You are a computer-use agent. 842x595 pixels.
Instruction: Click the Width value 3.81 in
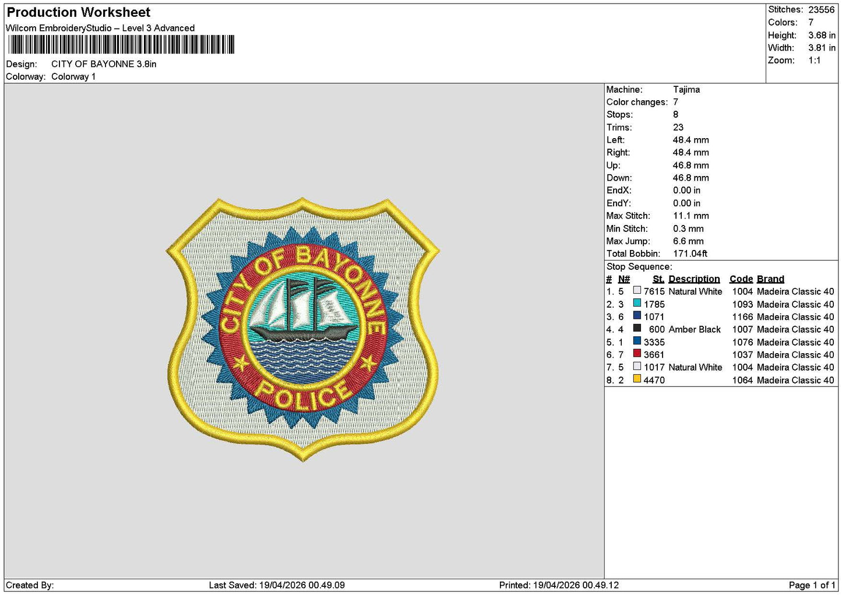(x=822, y=48)
